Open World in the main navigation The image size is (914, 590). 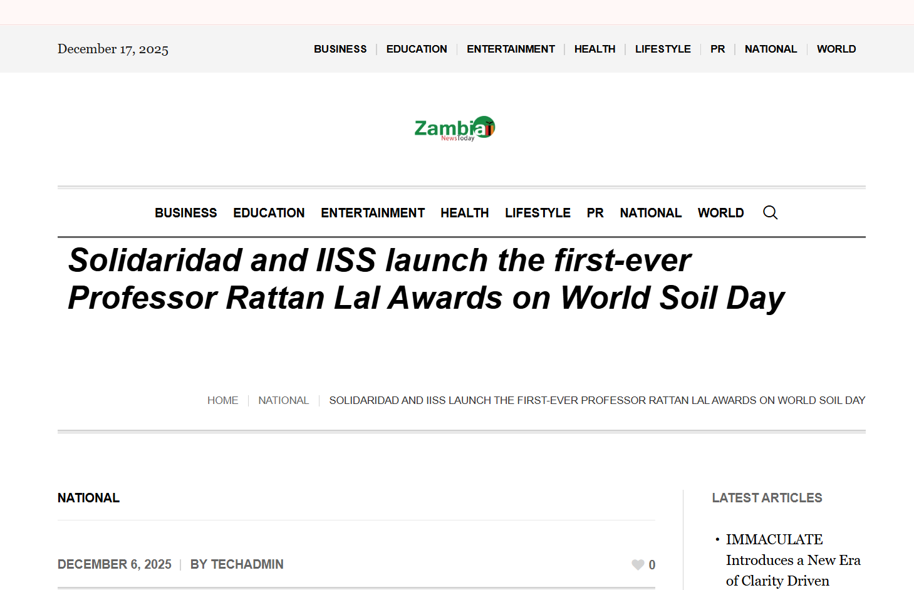(720, 213)
